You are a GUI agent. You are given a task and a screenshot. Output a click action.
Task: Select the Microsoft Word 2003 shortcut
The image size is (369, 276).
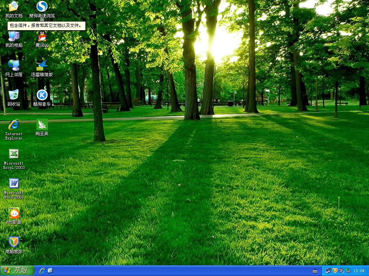tap(14, 184)
